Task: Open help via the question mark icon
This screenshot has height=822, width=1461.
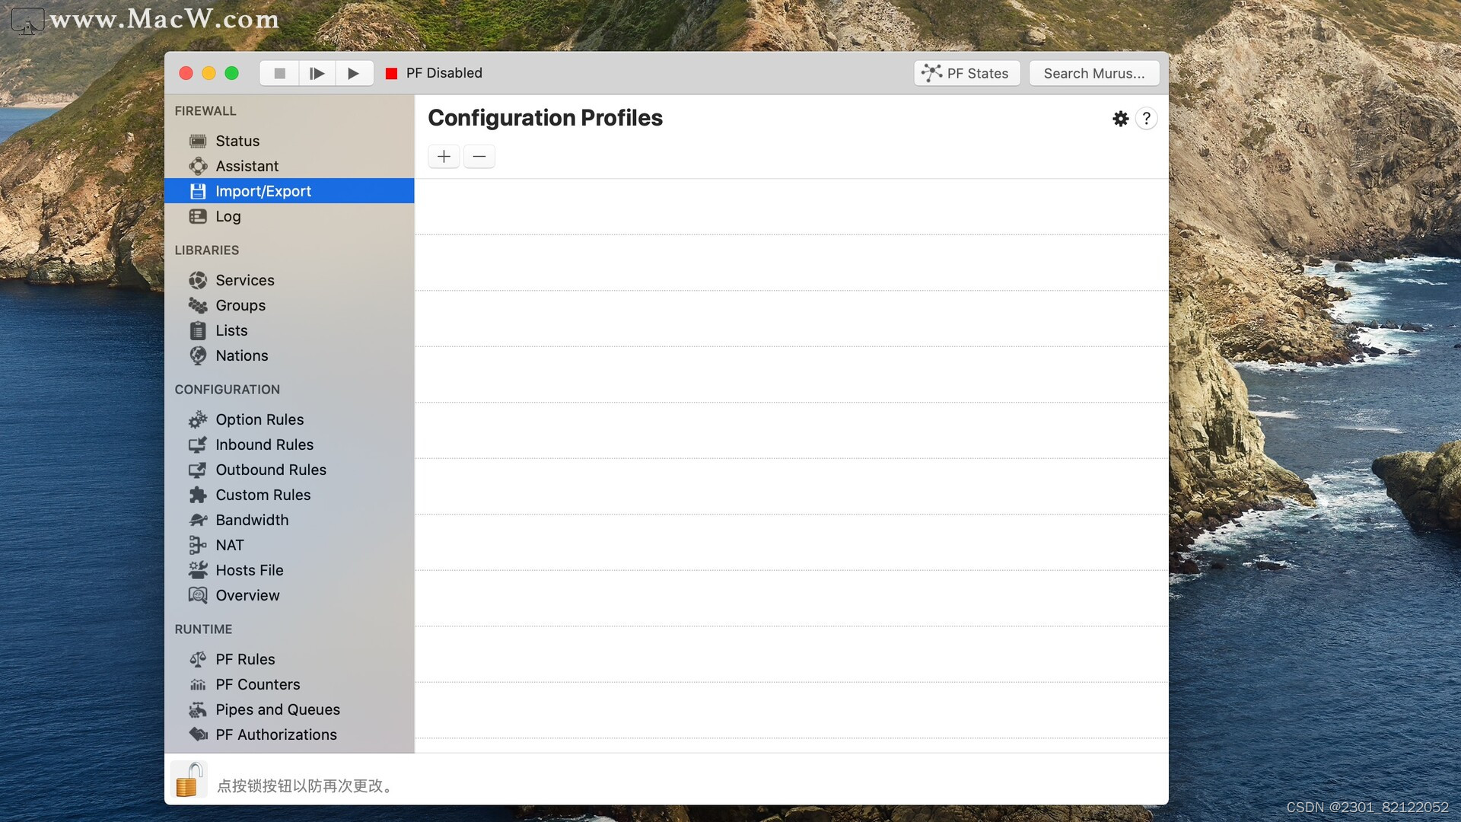Action: click(x=1147, y=119)
